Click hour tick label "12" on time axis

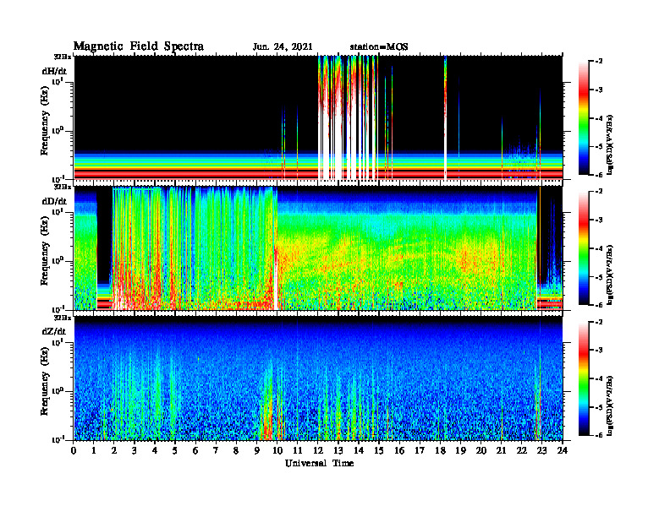coord(318,450)
